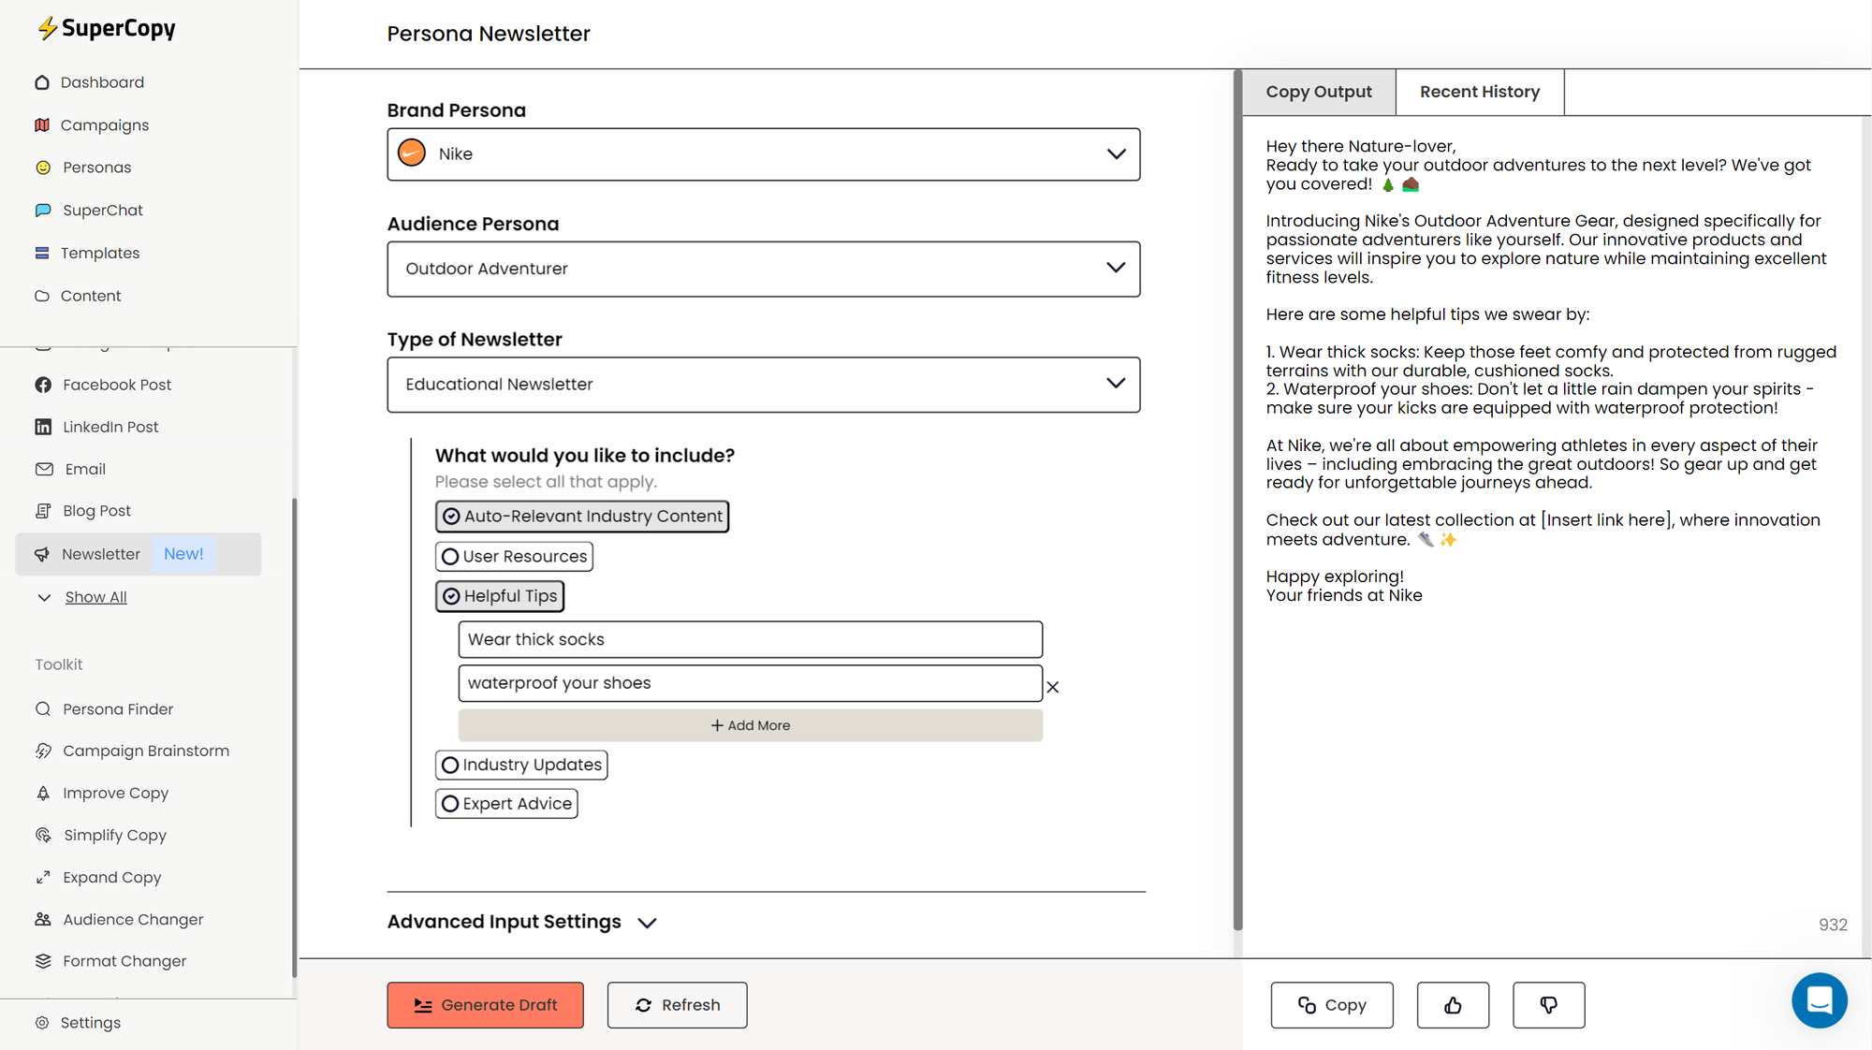Expand Advanced Input Settings section

click(x=520, y=922)
